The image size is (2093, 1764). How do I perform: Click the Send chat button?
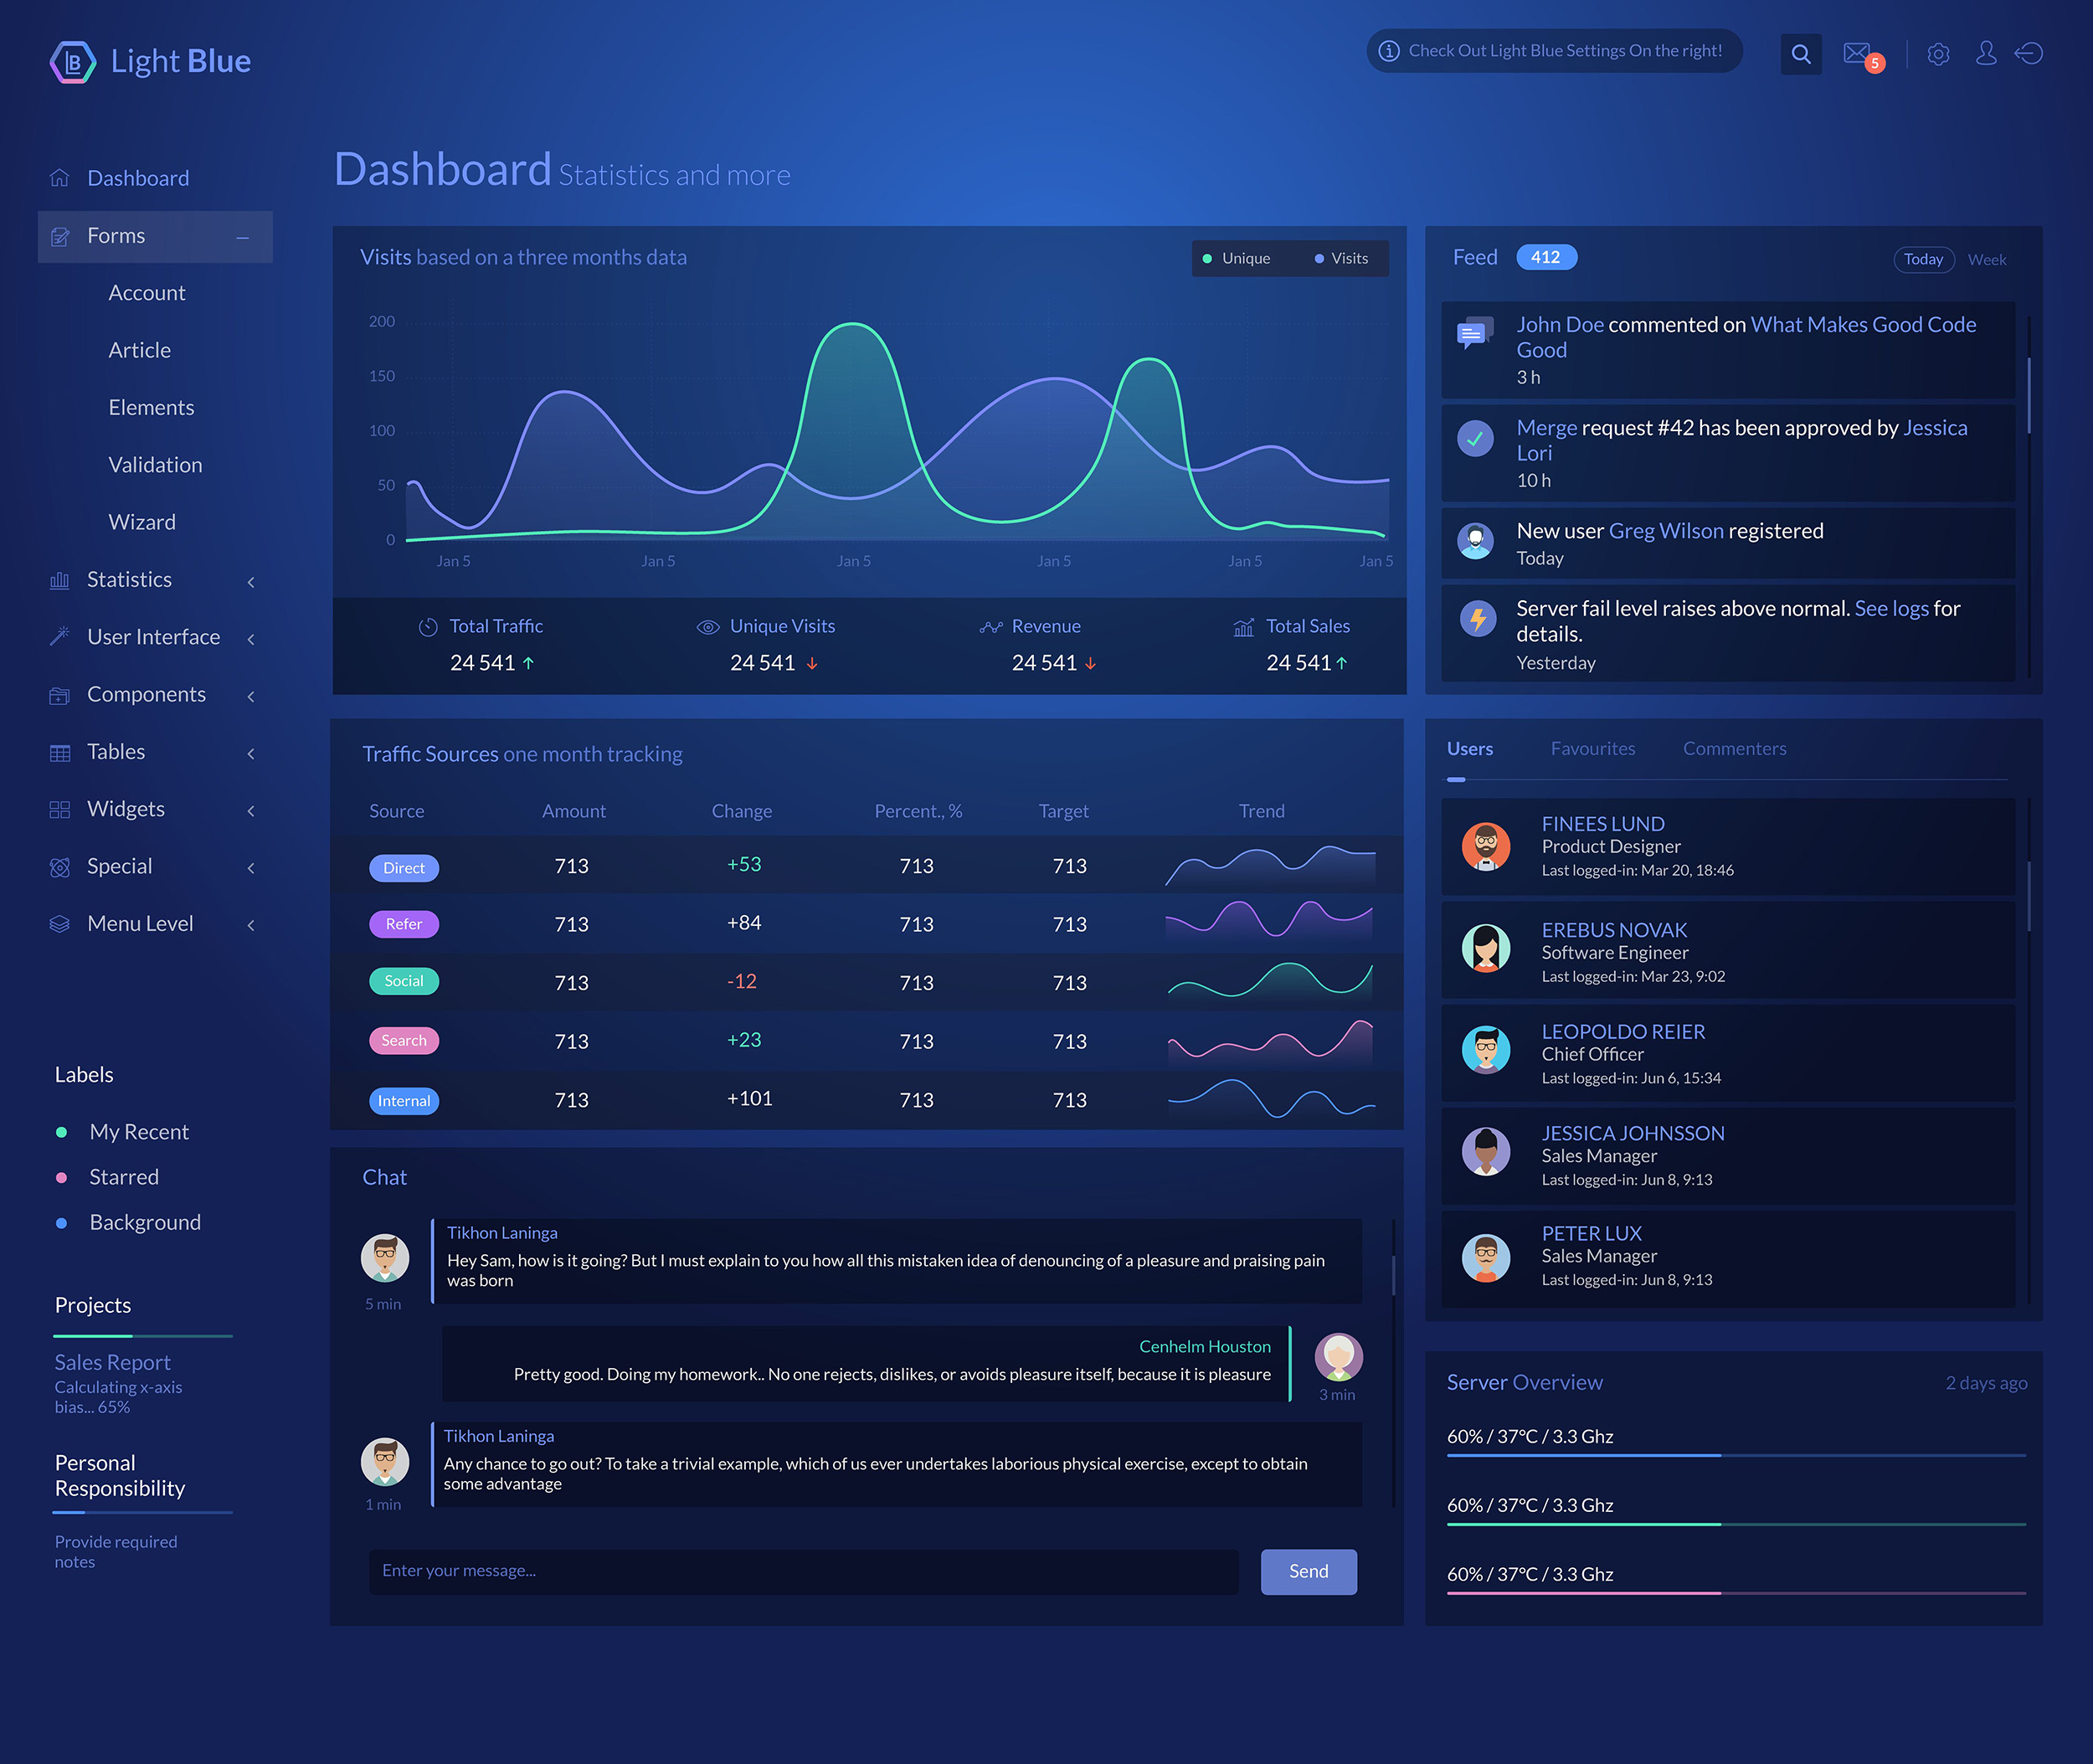[1309, 1572]
